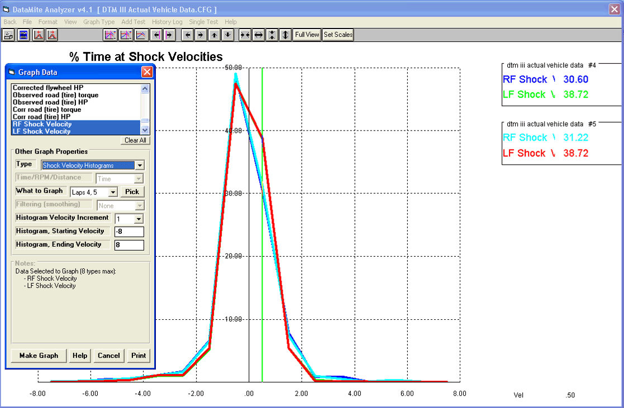Shift the graph left with the left arrow
Image resolution: width=624 pixels, height=408 pixels.
pyautogui.click(x=188, y=35)
